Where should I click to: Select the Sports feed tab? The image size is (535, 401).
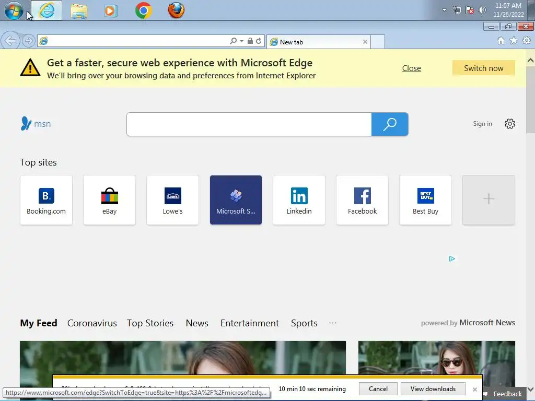[x=304, y=323]
